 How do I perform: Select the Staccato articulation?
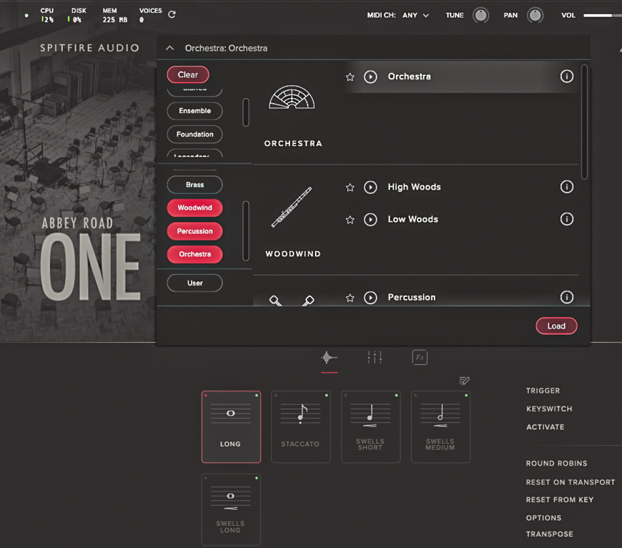(x=301, y=427)
